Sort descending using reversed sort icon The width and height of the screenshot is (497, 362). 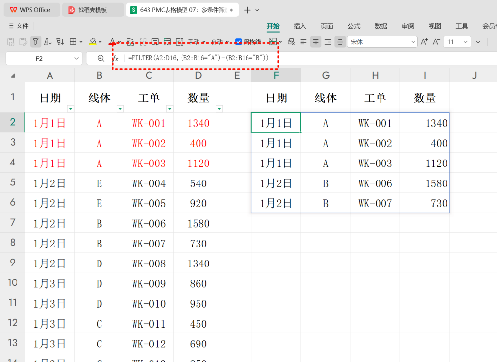point(60,42)
